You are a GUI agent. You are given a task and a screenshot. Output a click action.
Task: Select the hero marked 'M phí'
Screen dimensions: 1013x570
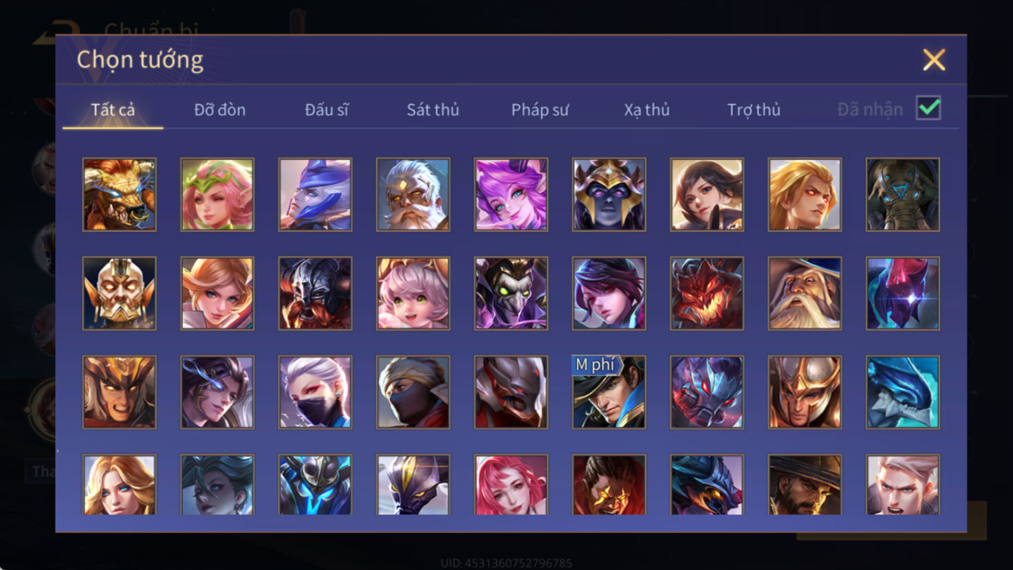pyautogui.click(x=609, y=393)
